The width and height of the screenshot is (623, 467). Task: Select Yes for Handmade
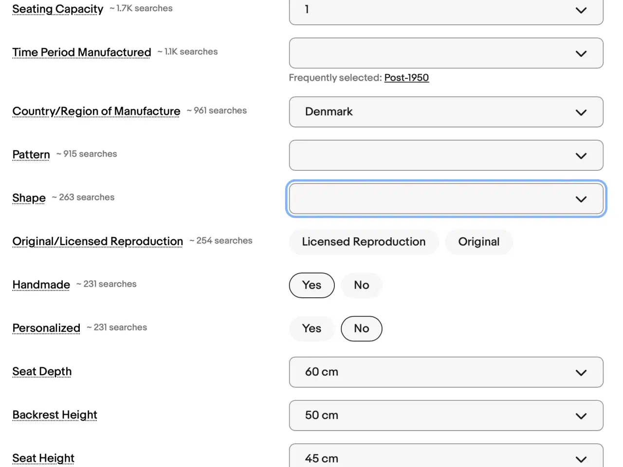click(311, 285)
